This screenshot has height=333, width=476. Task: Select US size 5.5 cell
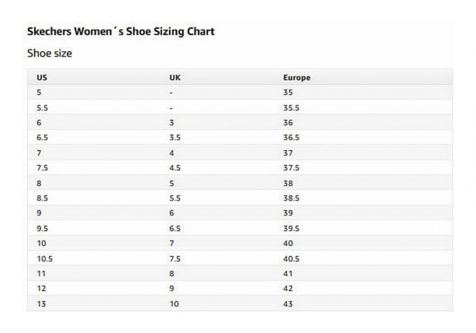tap(42, 108)
